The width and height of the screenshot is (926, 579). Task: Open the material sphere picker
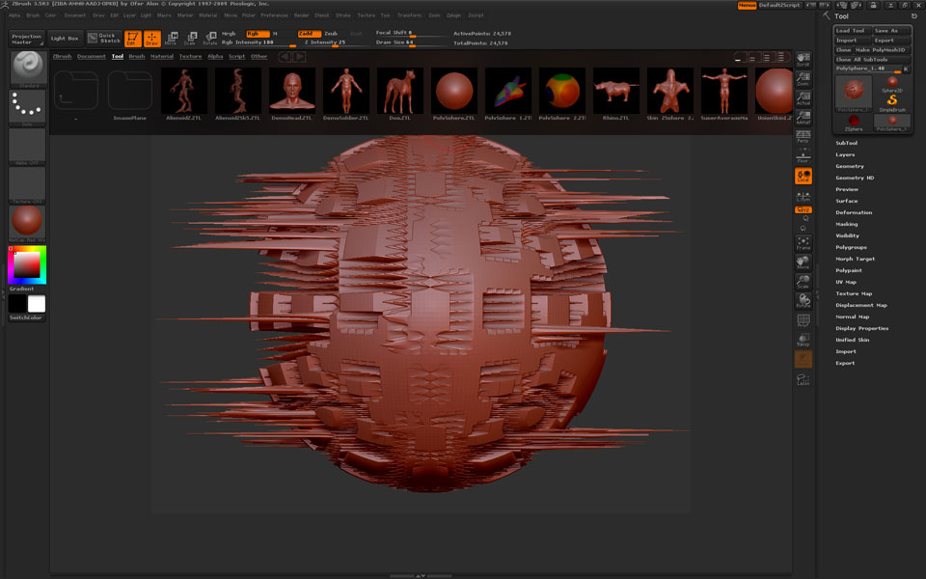click(27, 222)
